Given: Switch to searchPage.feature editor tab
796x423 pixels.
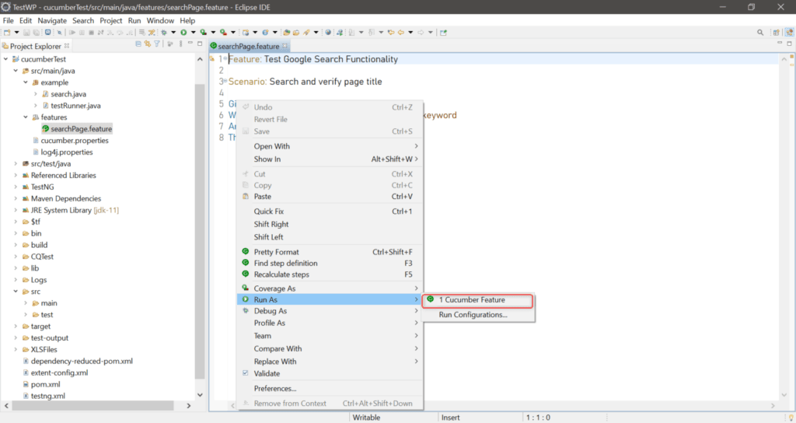Looking at the screenshot, I should pyautogui.click(x=248, y=46).
